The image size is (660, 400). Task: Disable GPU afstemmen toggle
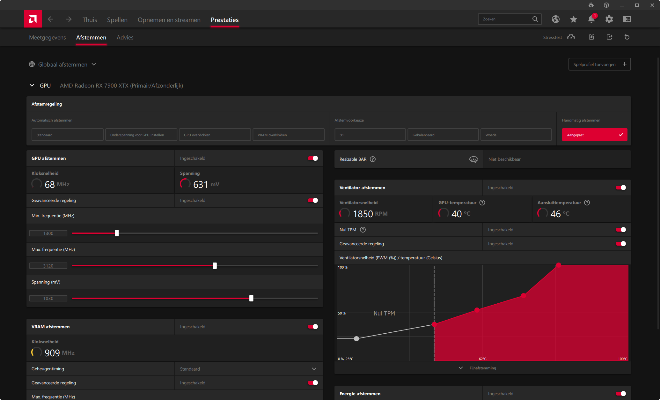pyautogui.click(x=313, y=158)
